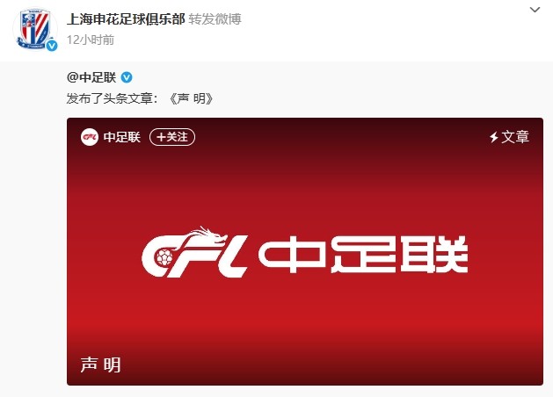Click the big 中足联 wordmark on banner

[x=363, y=255]
